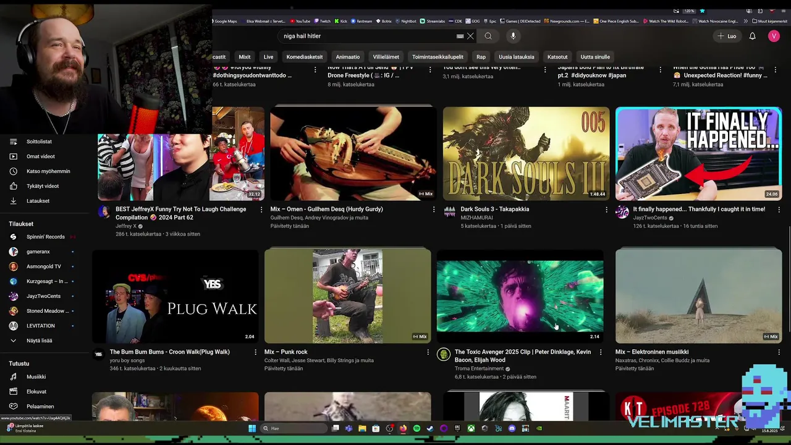
Task: Open more options for 'It finally happened' video
Action: [x=779, y=210]
